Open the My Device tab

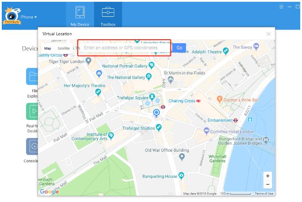[x=80, y=16]
